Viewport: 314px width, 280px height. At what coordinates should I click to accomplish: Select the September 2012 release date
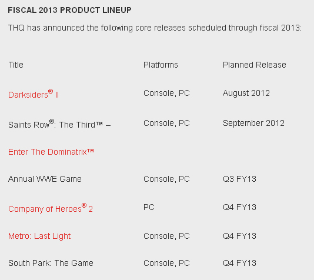tap(253, 123)
